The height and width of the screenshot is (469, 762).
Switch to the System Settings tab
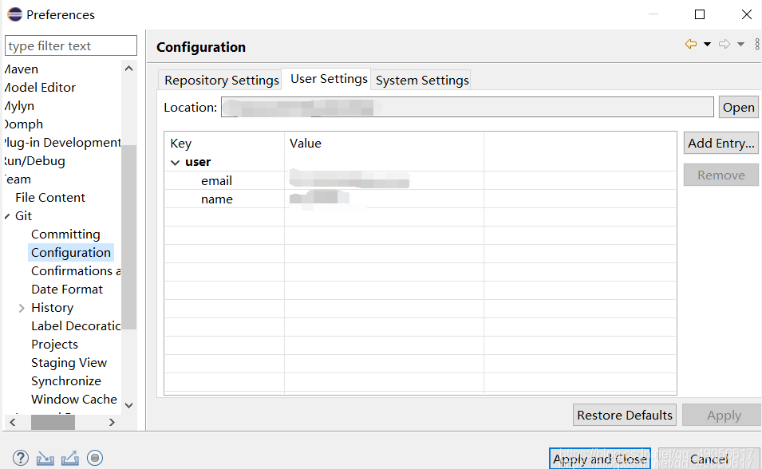(x=422, y=81)
